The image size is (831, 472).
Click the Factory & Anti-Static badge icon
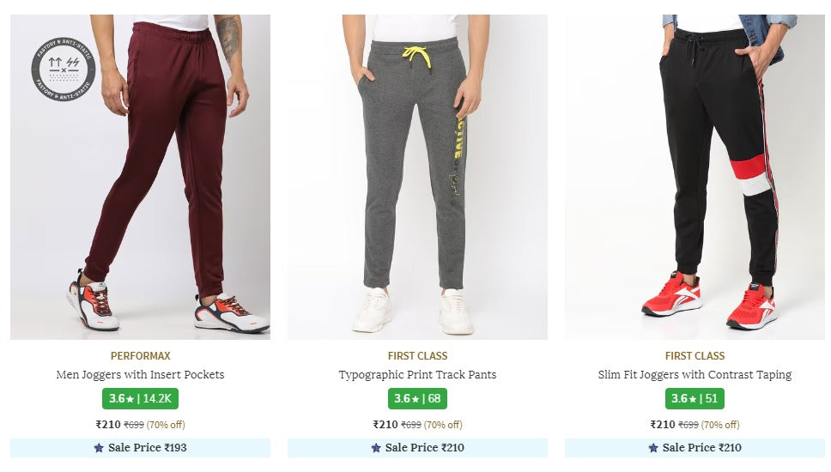point(64,70)
